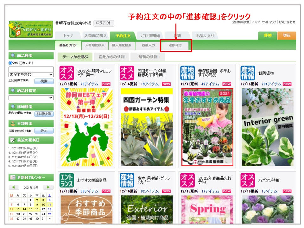Click the イロドリミドリ site logo
Image resolution: width=304 pixels, height=228 pixels.
pos(31,29)
